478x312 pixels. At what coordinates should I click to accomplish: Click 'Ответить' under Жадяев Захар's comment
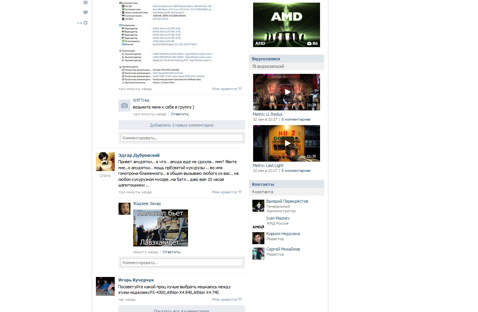[x=171, y=252]
